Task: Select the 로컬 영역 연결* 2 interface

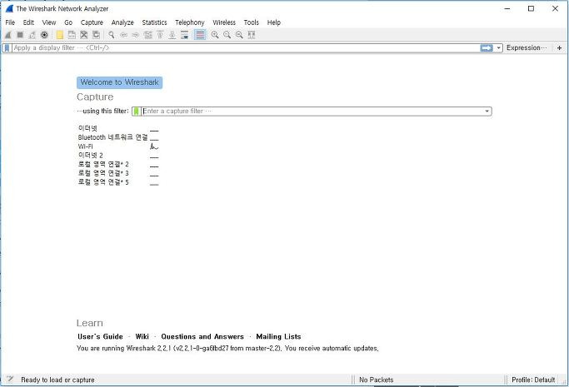Action: (x=103, y=164)
